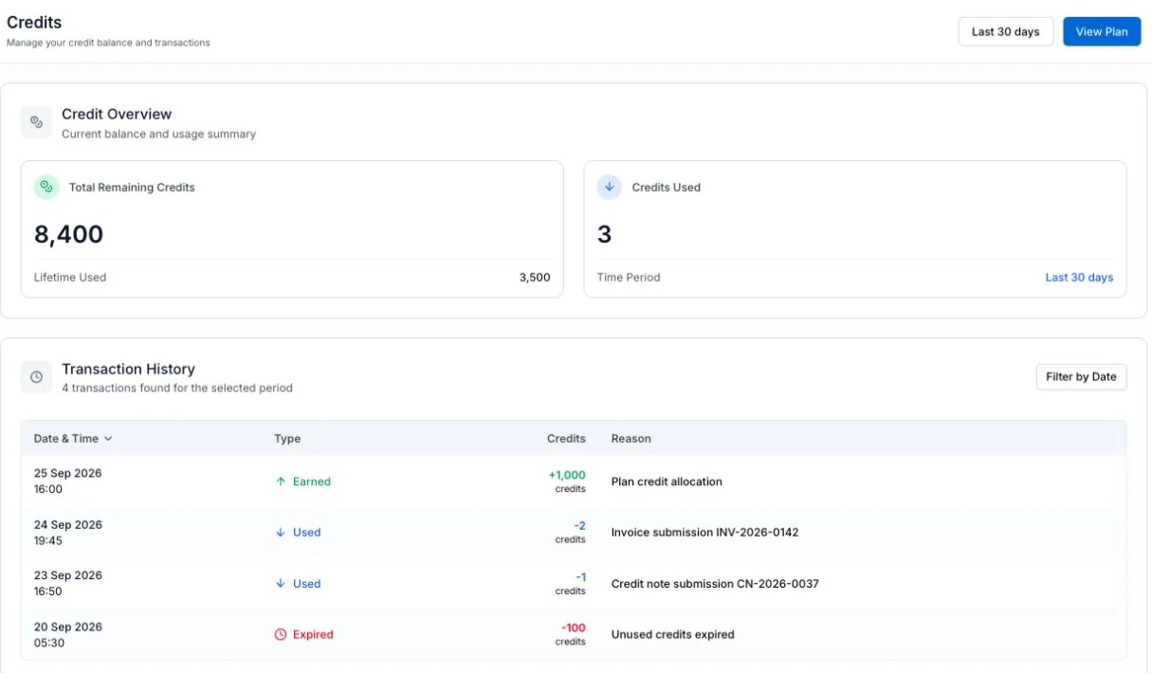Click the Credits page title
This screenshot has height=673, width=1152.
[34, 22]
